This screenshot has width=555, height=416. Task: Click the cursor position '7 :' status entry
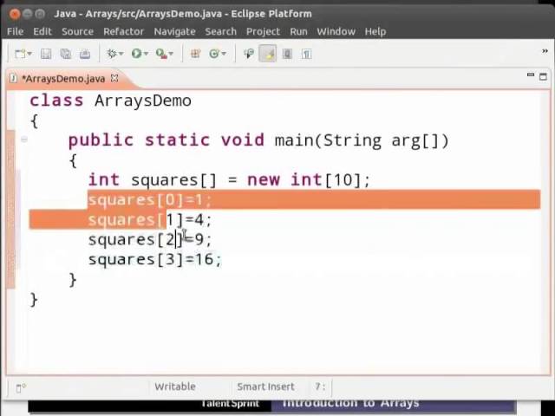[320, 387]
